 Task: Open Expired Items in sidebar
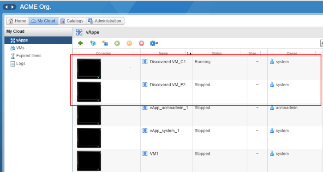pyautogui.click(x=29, y=56)
